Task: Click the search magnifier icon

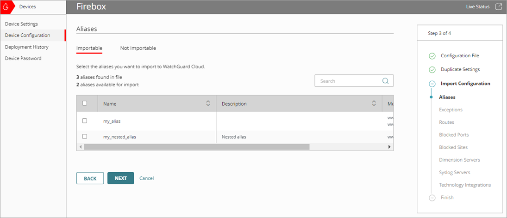Action: tap(385, 81)
